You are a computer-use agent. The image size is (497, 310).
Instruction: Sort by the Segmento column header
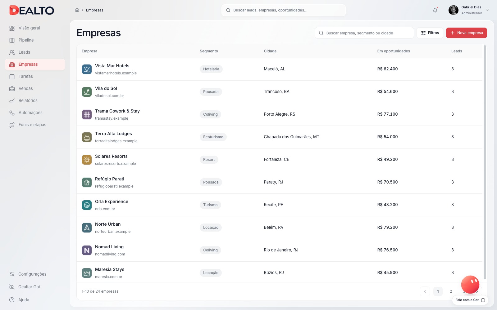click(209, 51)
